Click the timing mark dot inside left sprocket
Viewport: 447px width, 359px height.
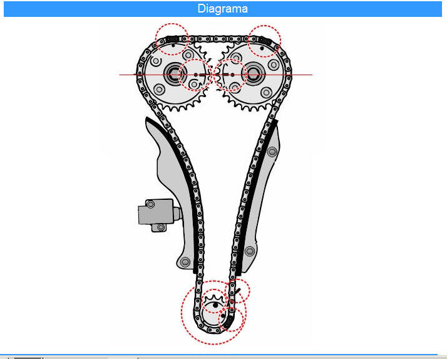pyautogui.click(x=195, y=75)
